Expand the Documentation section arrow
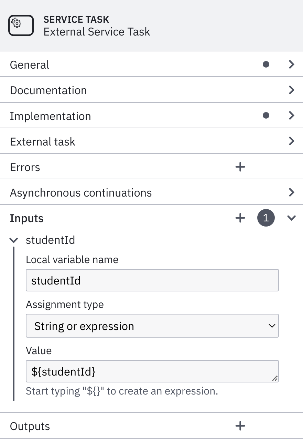 click(292, 90)
